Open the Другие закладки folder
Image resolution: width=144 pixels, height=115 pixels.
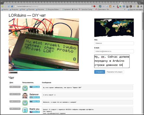tap(135, 9)
